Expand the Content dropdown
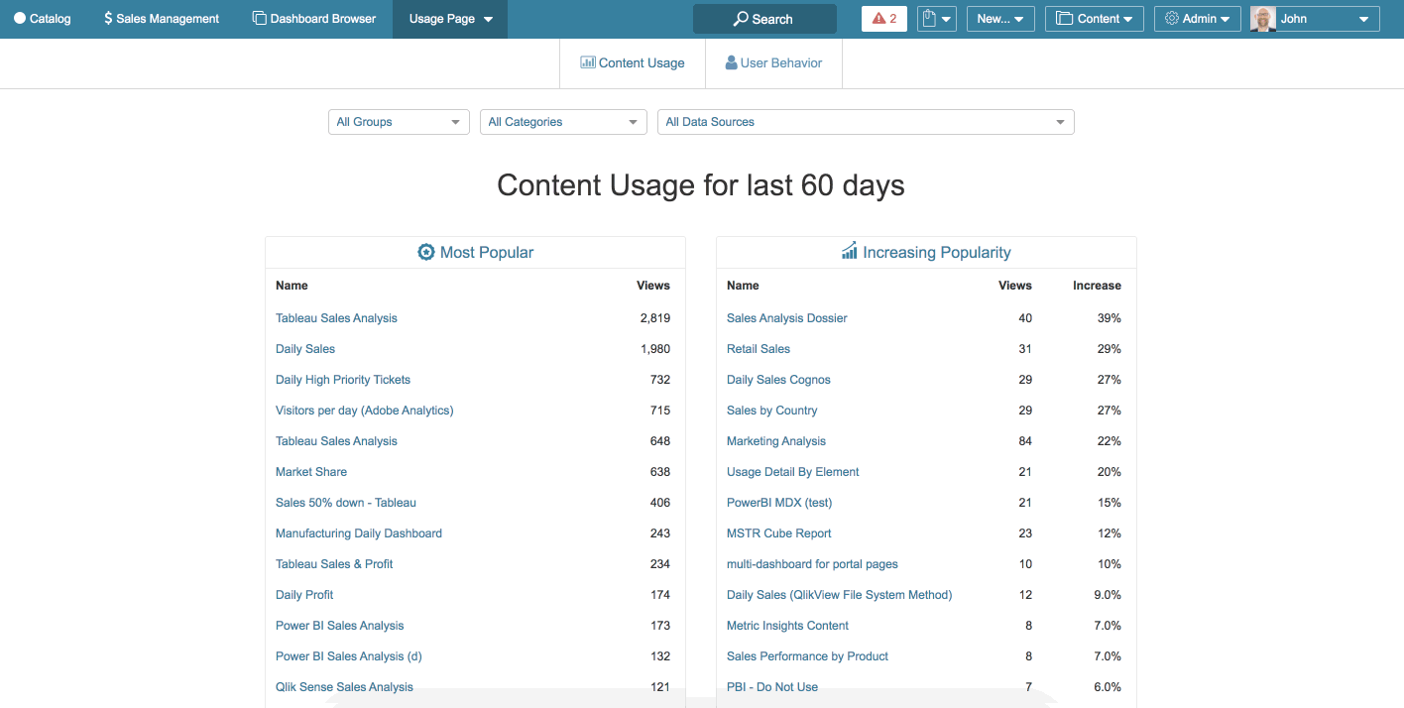 (x=1095, y=19)
